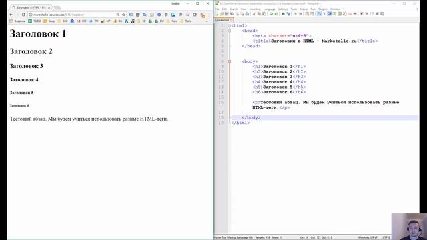Click the Bobby profile button in Chrome
Viewport: 427px width, 240px height.
(175, 3)
